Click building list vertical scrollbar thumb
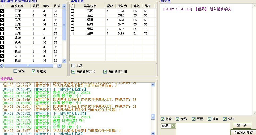Screen dimensions: 256x135 (x=64, y=25)
